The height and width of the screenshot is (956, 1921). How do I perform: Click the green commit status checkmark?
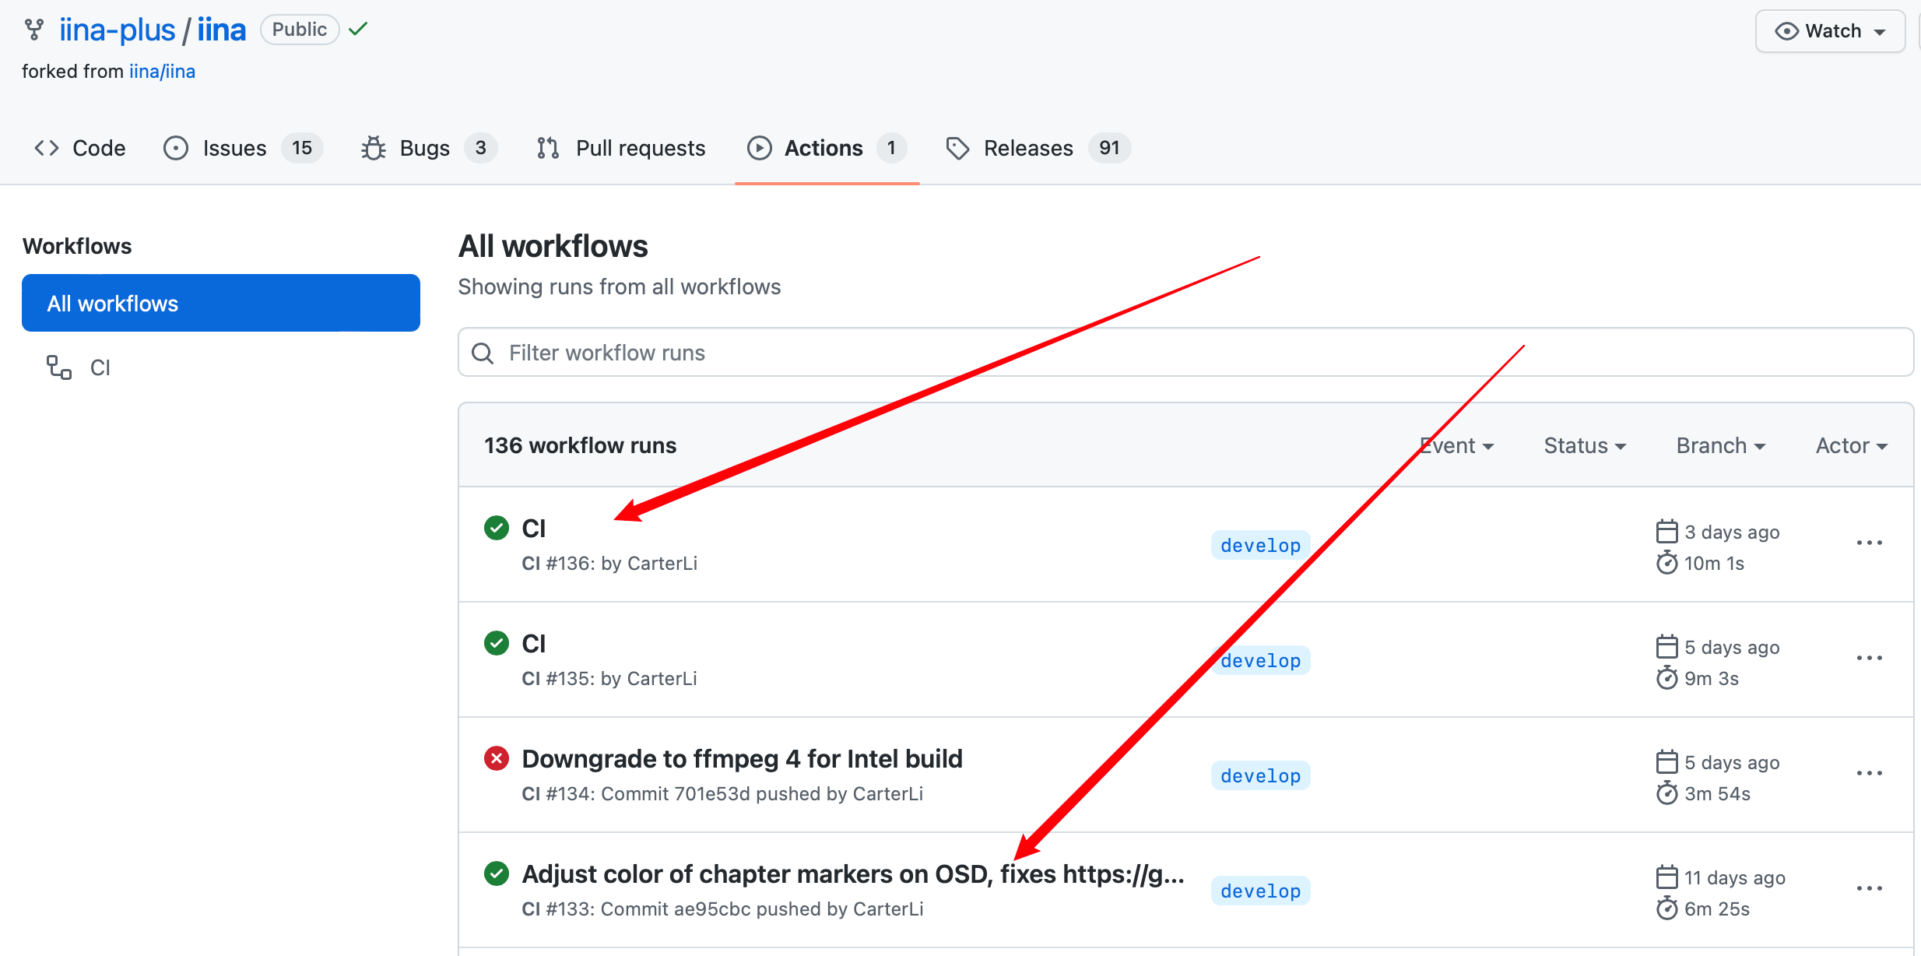coord(358,30)
